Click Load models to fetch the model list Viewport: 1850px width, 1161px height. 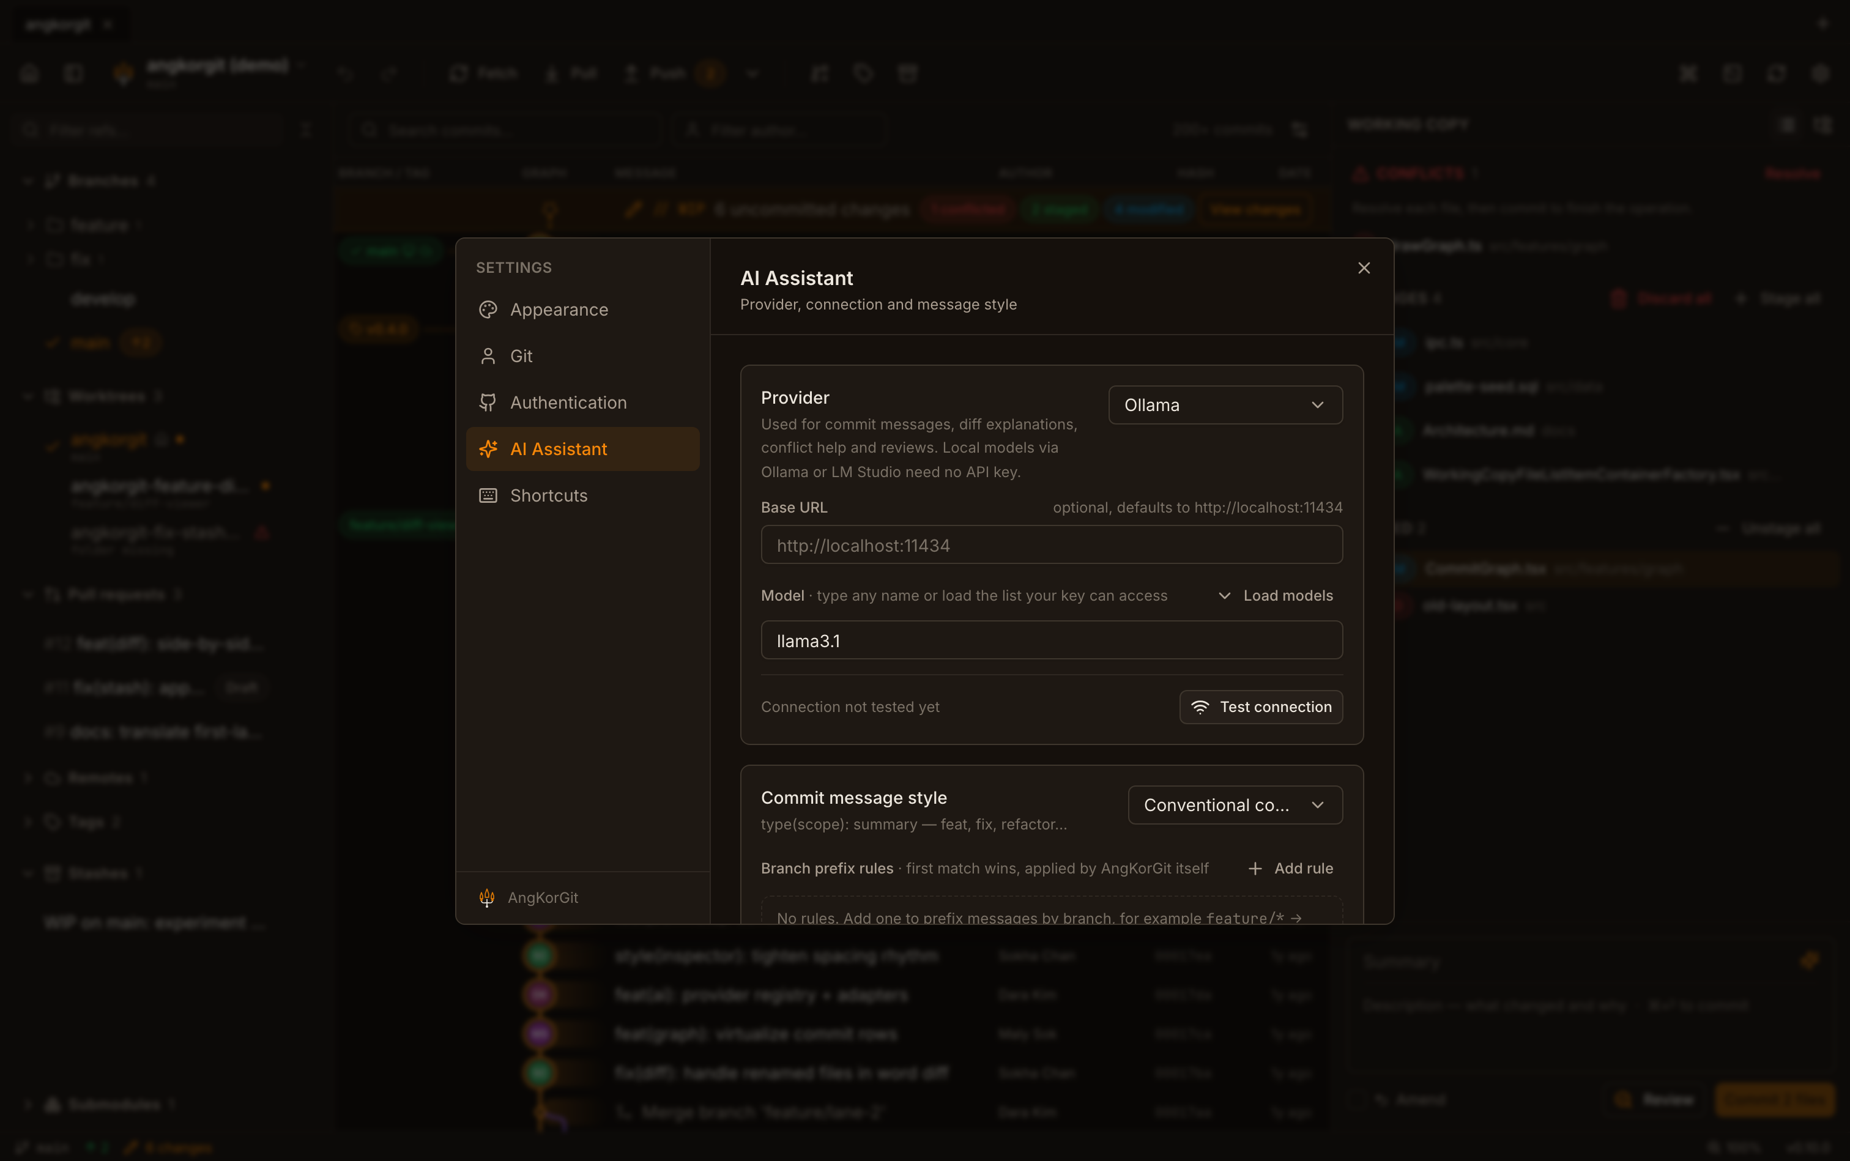pos(1276,596)
